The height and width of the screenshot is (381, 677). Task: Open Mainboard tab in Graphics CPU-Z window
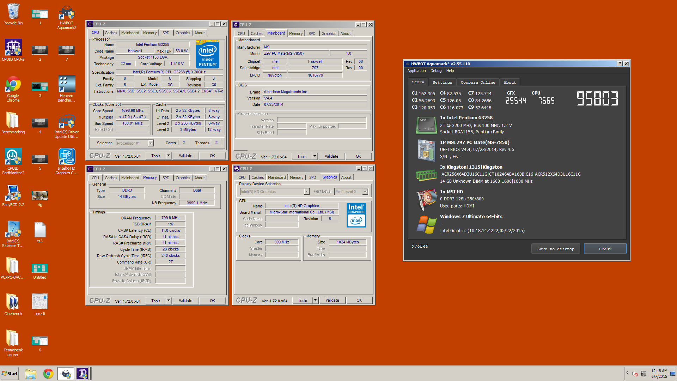276,177
